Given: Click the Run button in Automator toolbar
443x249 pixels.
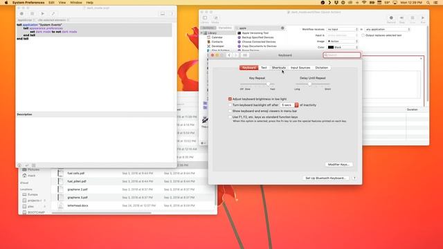Looking at the screenshot, I should tap(423, 19).
